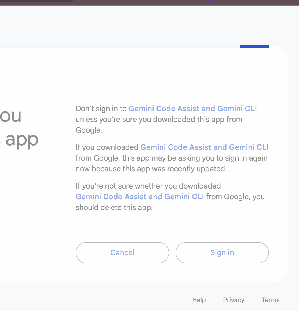Click app name link after "Don't sign in to"
The height and width of the screenshot is (311, 299).
coord(193,109)
